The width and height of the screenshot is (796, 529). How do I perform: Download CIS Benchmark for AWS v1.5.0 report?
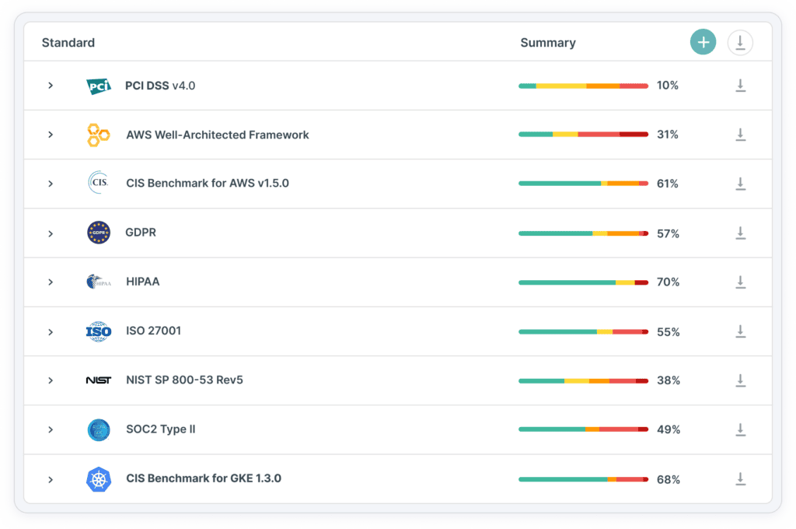point(741,184)
